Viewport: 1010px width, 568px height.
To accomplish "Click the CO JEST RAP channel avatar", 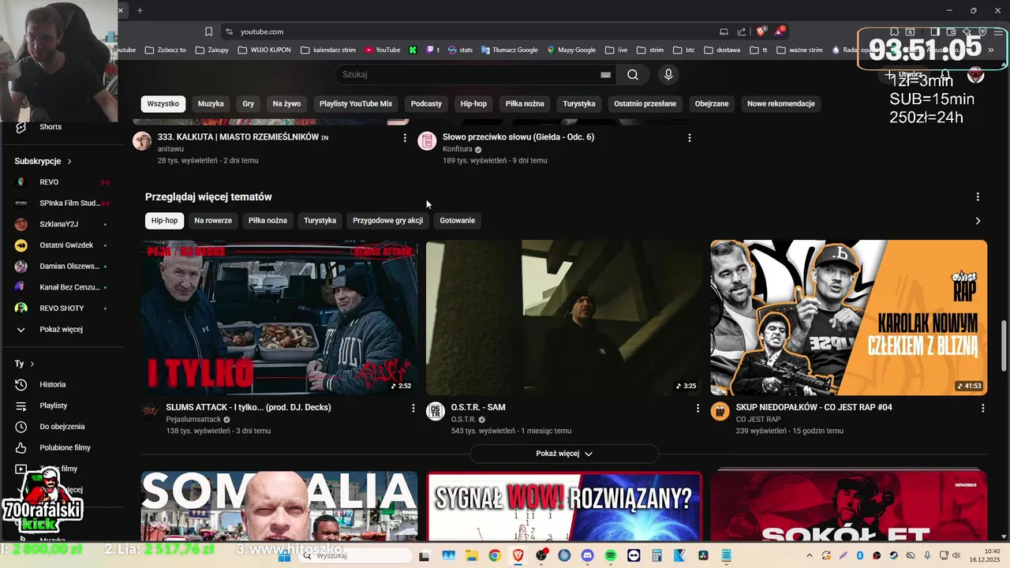I will [720, 411].
